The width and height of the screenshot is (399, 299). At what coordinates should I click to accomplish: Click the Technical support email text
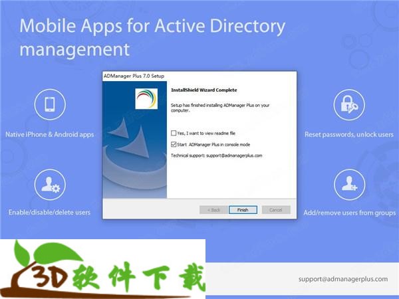click(x=217, y=155)
